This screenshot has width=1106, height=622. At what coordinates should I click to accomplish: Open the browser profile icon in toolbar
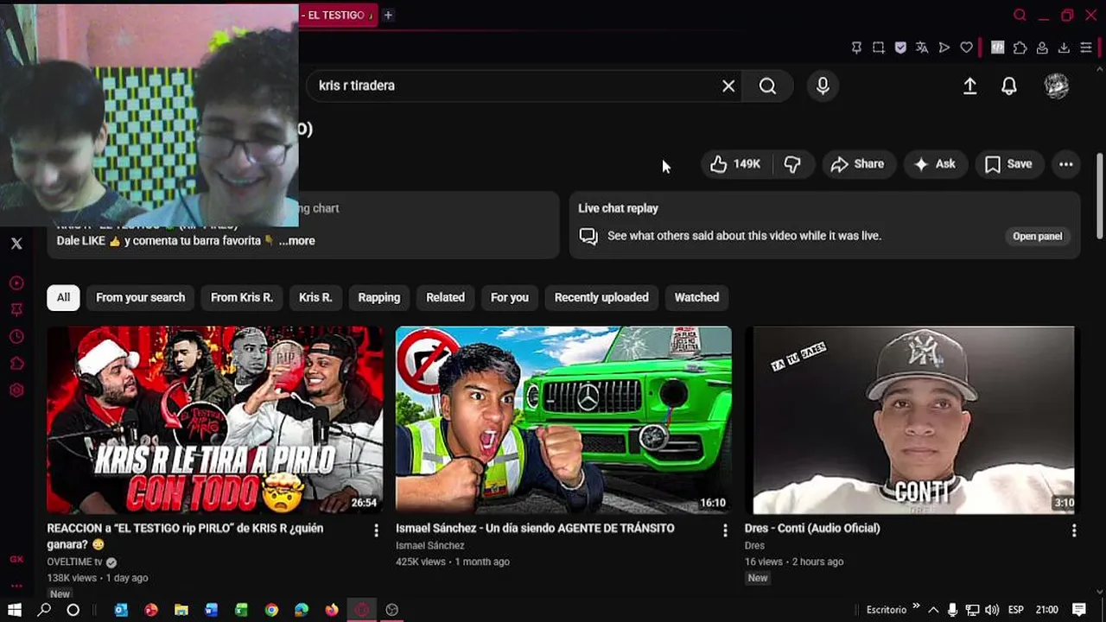click(1042, 48)
